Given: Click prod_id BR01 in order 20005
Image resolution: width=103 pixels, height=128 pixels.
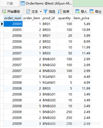Looking at the screenshot, I should (x=50, y=24).
